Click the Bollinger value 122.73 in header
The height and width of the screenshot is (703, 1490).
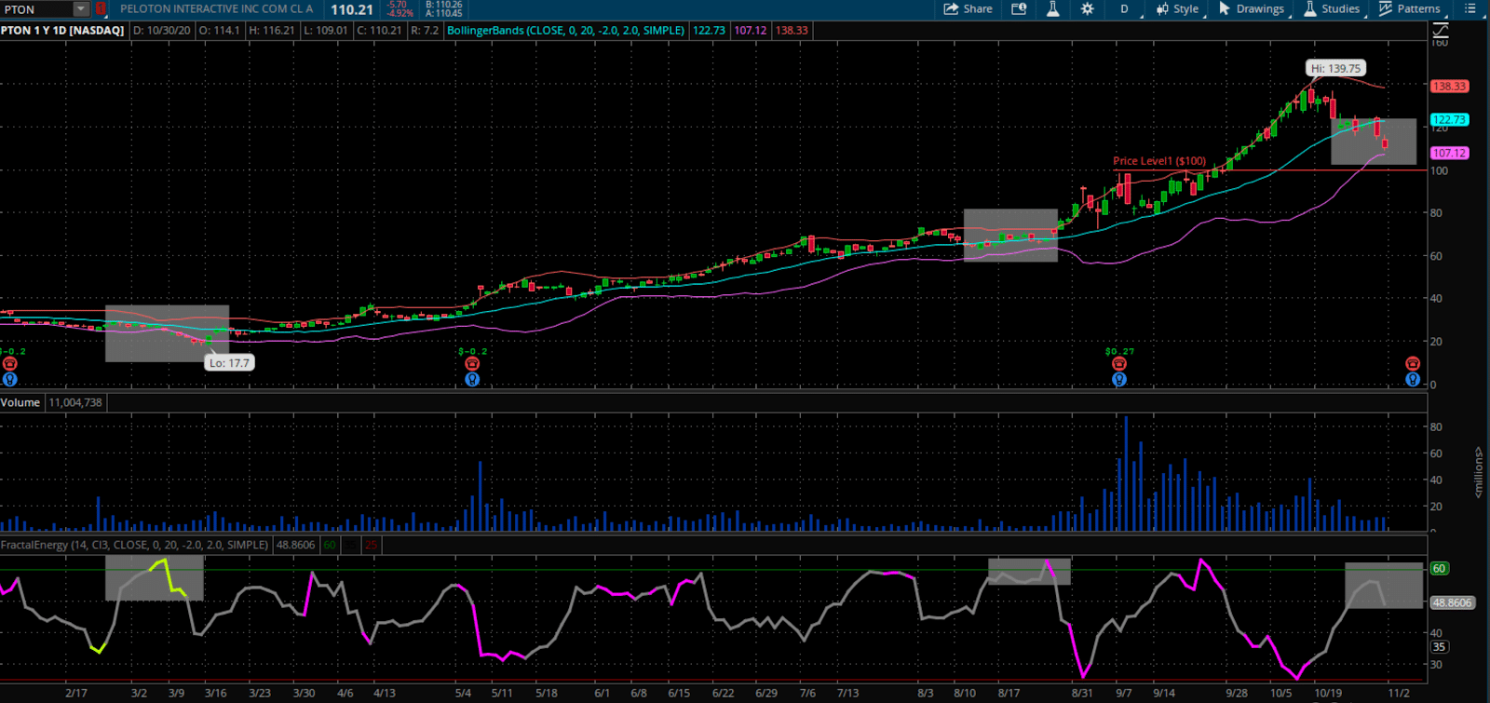pyautogui.click(x=709, y=31)
